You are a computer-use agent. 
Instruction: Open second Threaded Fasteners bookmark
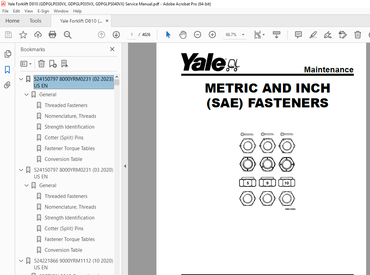[66, 196]
